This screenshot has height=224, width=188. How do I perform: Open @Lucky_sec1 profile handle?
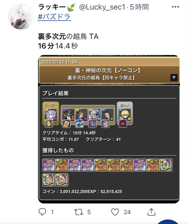[102, 7]
